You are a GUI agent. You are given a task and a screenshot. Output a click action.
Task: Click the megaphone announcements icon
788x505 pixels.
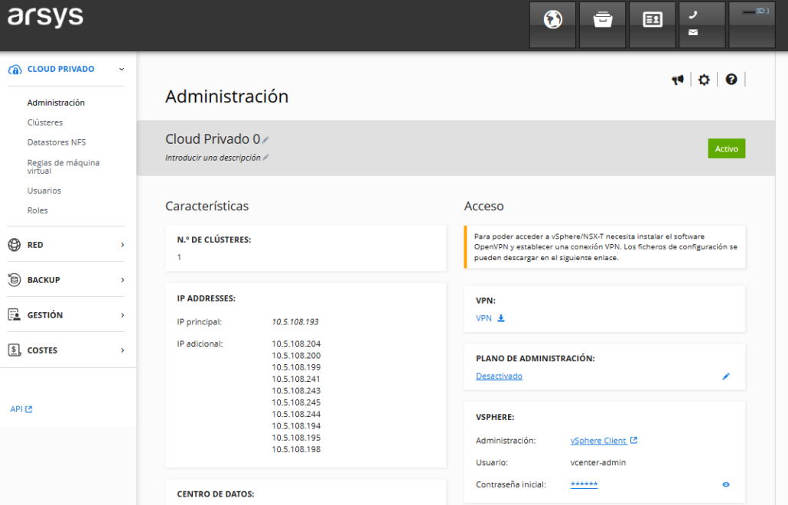pyautogui.click(x=677, y=80)
